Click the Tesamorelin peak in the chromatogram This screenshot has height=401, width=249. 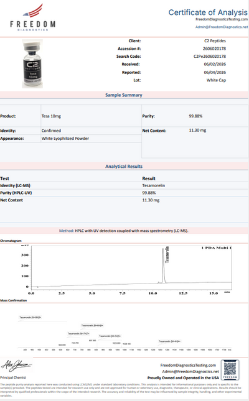click(x=163, y=265)
